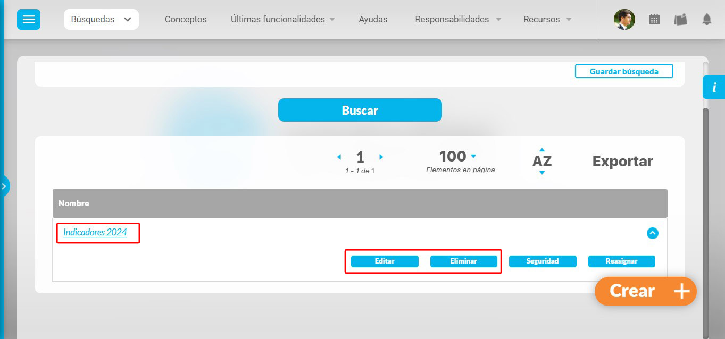Image resolution: width=725 pixels, height=339 pixels.
Task: Click the user profile avatar
Action: [624, 20]
